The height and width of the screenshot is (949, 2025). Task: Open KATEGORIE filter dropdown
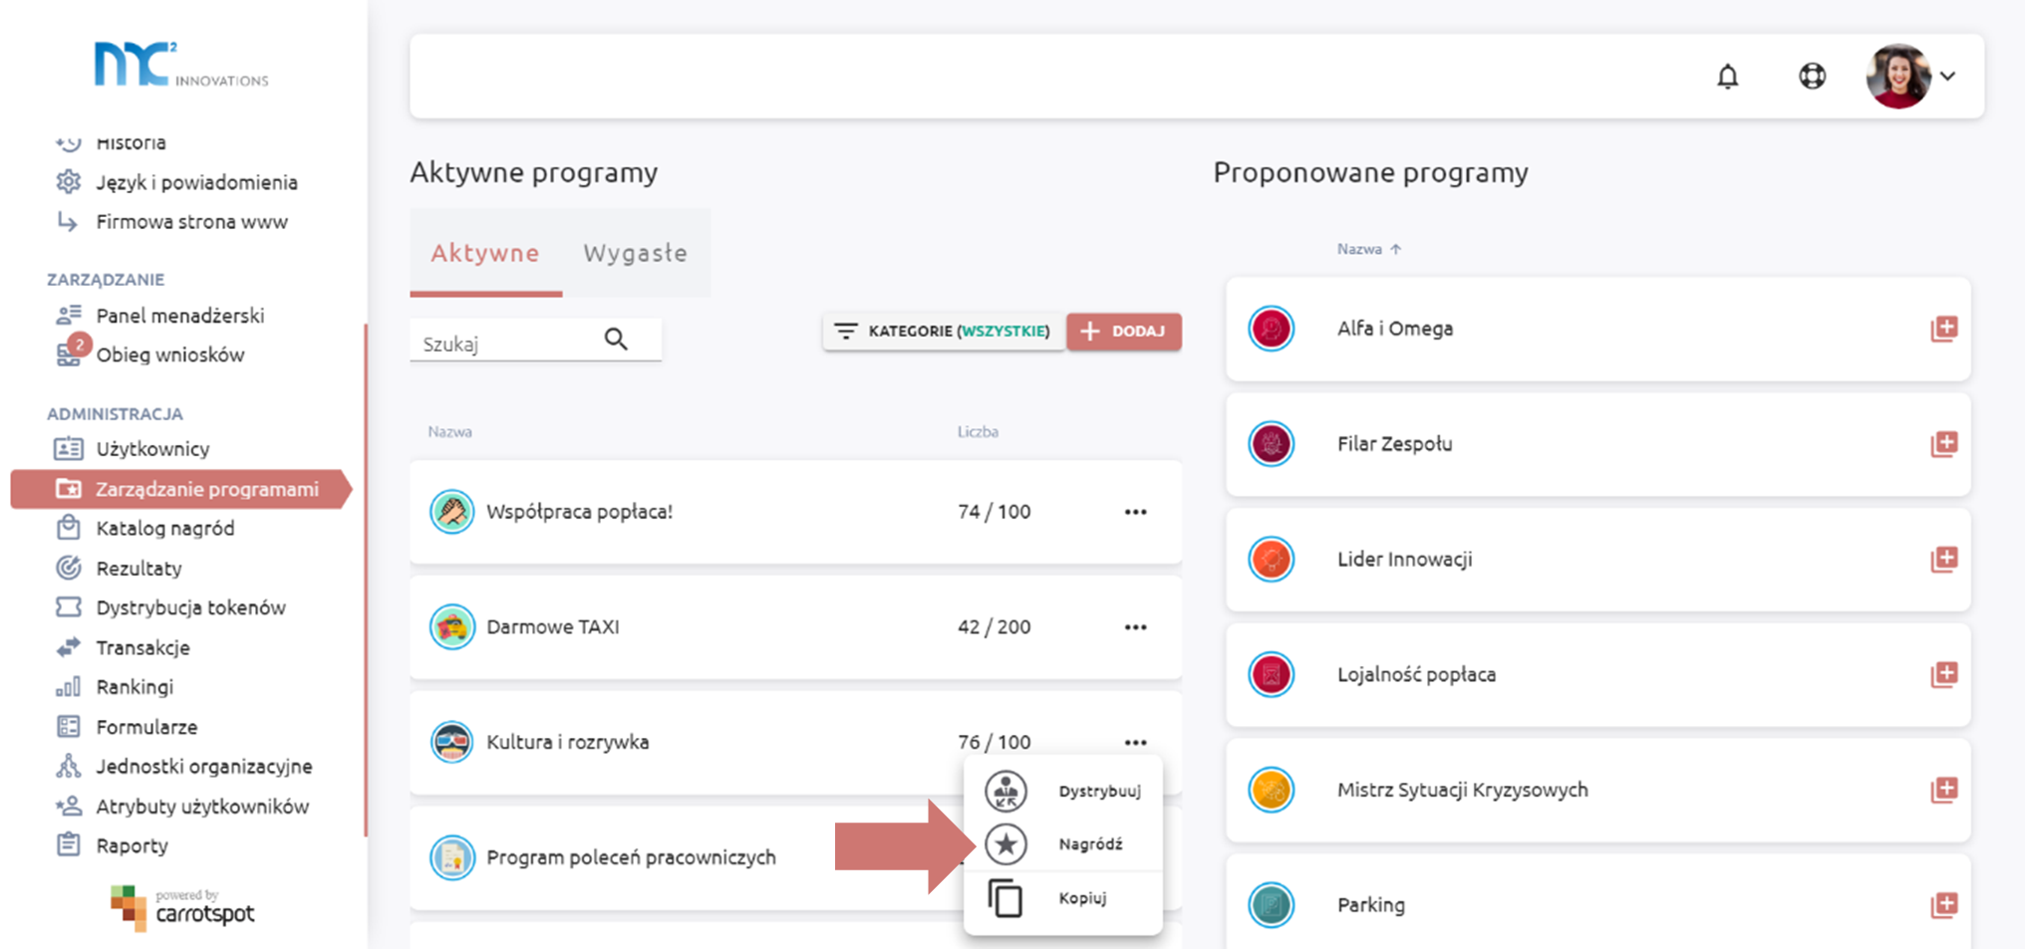click(943, 332)
